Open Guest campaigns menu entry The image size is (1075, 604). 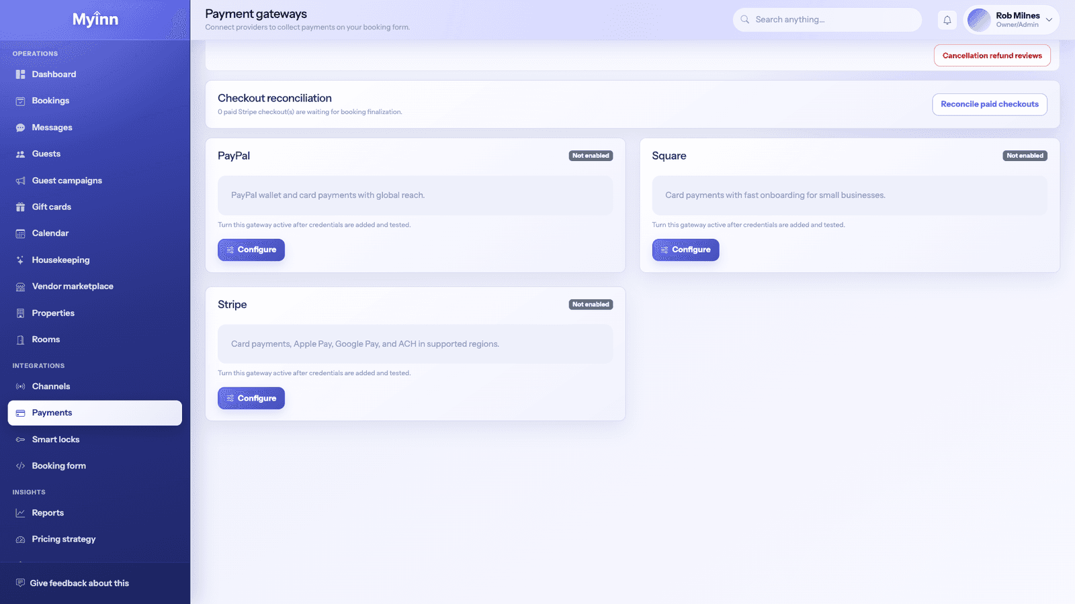[95, 181]
